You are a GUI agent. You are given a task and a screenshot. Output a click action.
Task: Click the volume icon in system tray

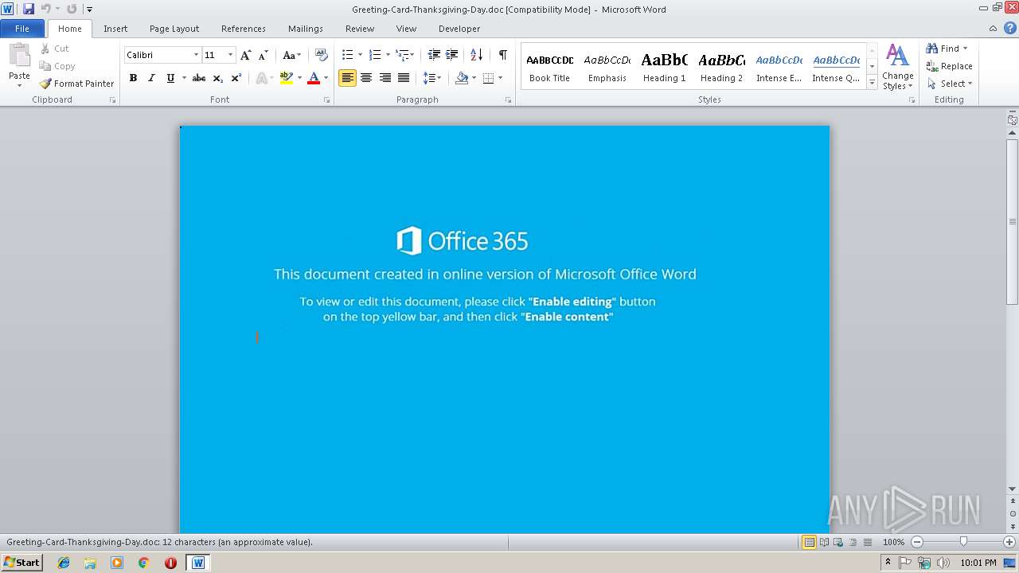coord(943,563)
